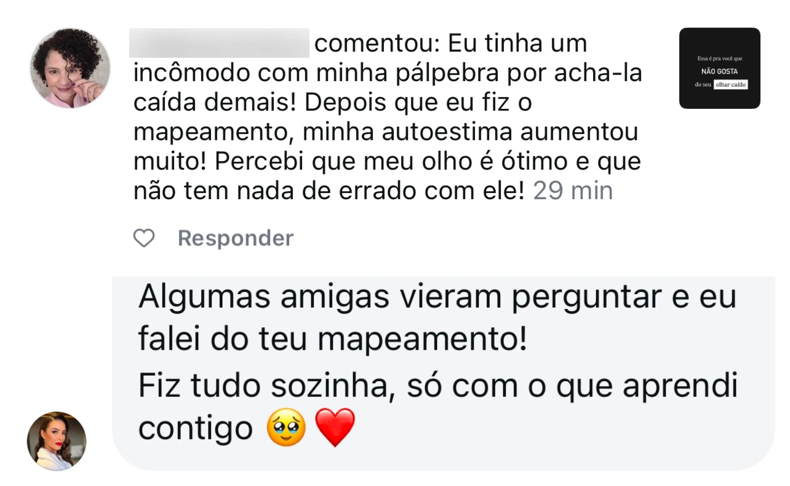This screenshot has height=486, width=790.
Task: Click 'NÃO GOSTA' text in the thumbnail
Action: tap(720, 71)
